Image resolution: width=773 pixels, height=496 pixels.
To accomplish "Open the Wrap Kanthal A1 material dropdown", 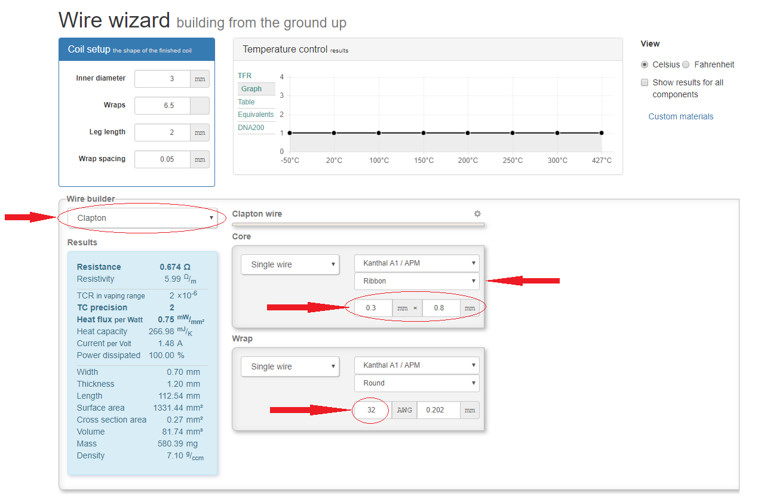I will (416, 365).
